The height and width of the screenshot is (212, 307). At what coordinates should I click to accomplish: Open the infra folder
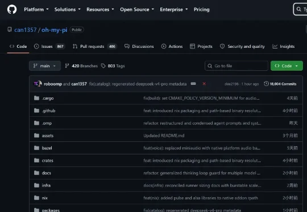[x=46, y=185]
